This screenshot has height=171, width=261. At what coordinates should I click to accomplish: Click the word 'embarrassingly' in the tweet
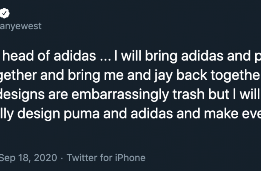120,95
